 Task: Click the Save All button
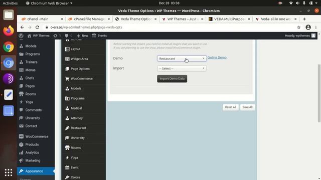click(x=247, y=107)
